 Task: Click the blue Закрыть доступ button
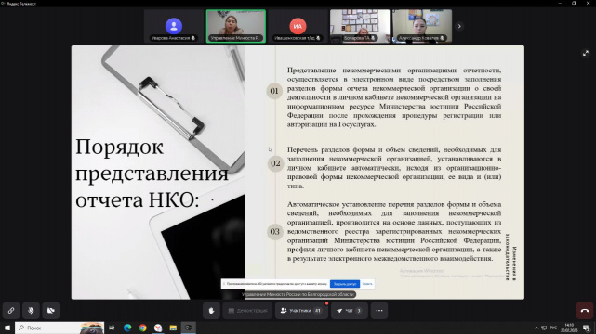345,284
